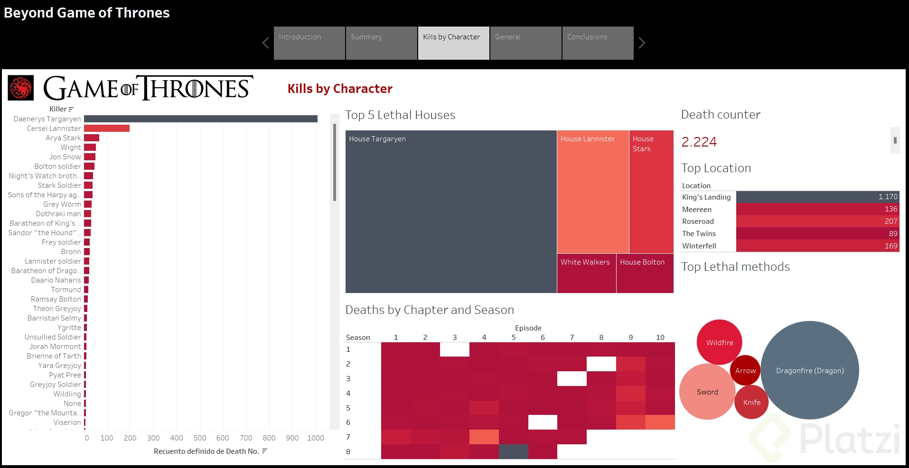This screenshot has width=909, height=468.
Task: Click the Killer sort icon
Action: pos(71,109)
